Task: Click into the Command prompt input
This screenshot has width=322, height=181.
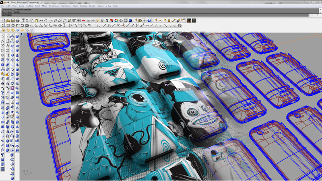Action: (x=155, y=15)
